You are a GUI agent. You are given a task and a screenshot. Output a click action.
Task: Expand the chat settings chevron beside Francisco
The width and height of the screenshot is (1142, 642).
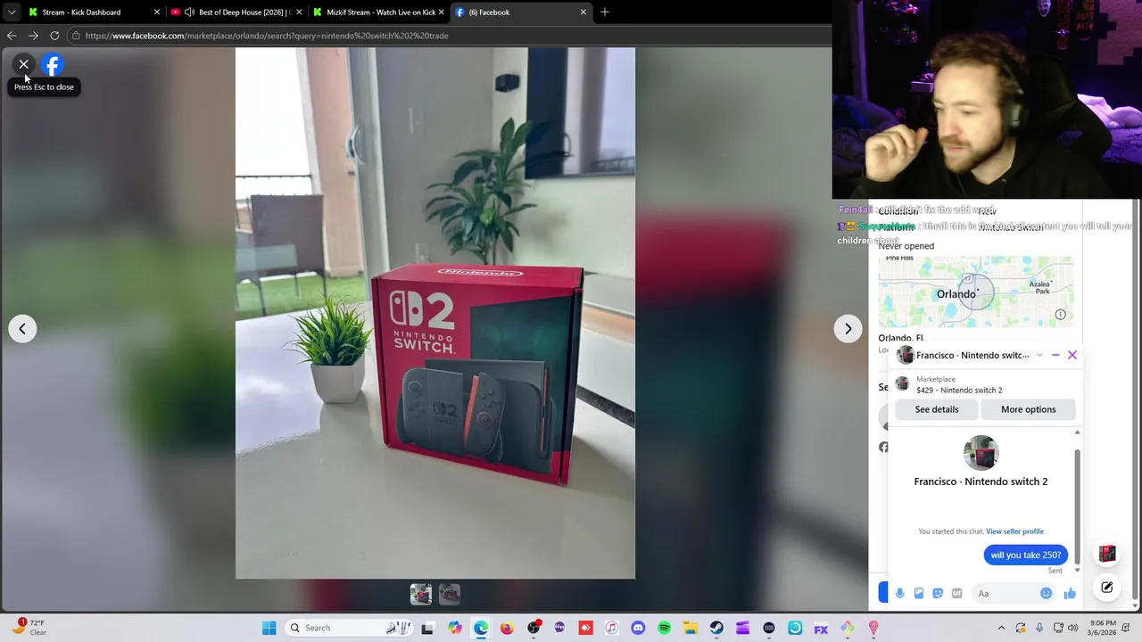(x=1039, y=356)
